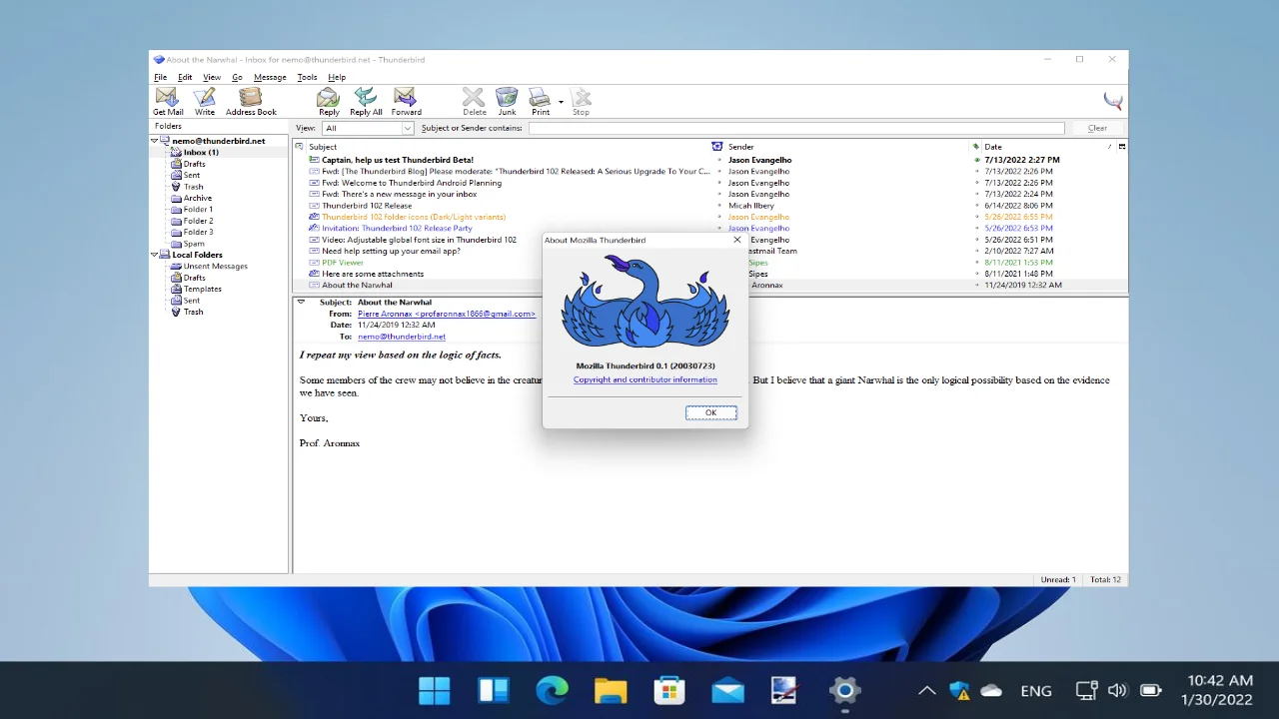Click Copyright and contributor information link
Viewport: 1279px width, 719px height.
pyautogui.click(x=644, y=379)
